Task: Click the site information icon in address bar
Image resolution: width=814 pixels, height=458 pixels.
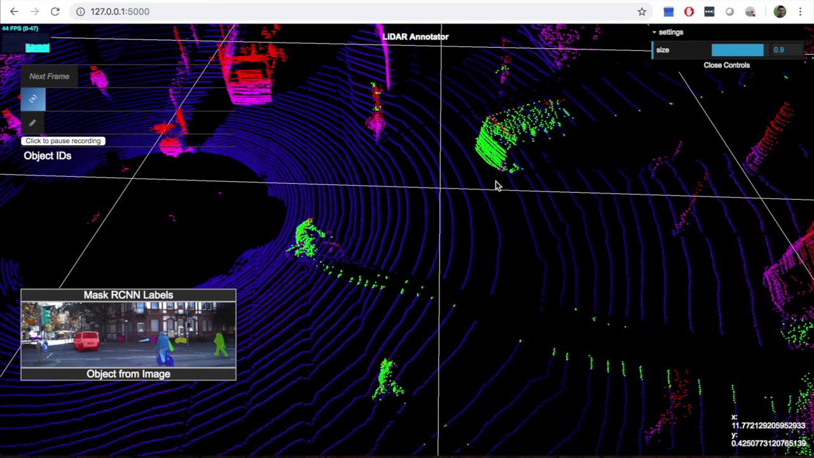Action: click(81, 11)
